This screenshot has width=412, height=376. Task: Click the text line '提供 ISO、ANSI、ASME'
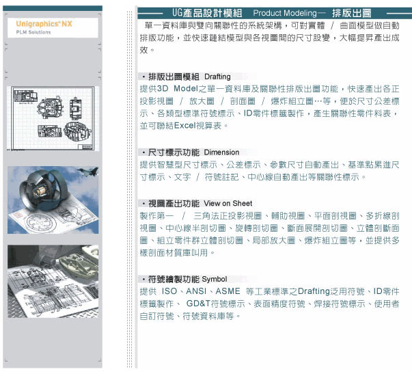(x=190, y=291)
